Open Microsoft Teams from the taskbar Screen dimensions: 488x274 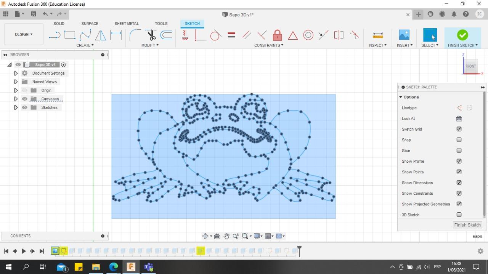pyautogui.click(x=148, y=267)
